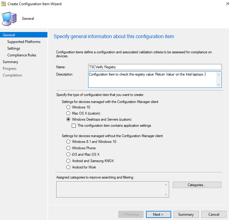Choose Mac OS X (custom) option
The height and width of the screenshot is (220, 229).
pos(68,113)
